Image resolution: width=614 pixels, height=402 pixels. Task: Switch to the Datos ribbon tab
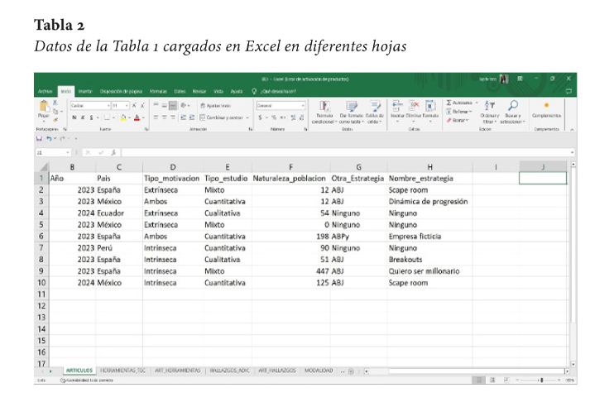tap(180, 91)
